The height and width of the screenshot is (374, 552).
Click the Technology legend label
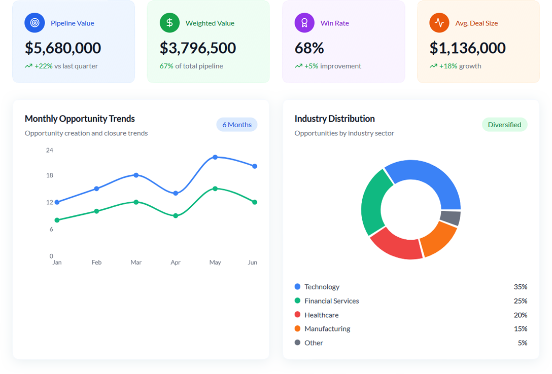click(322, 287)
